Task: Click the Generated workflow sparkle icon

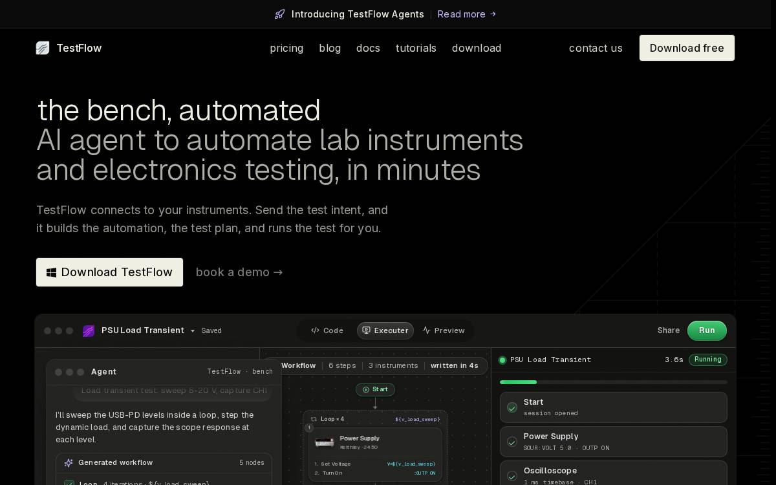Action: coord(69,463)
